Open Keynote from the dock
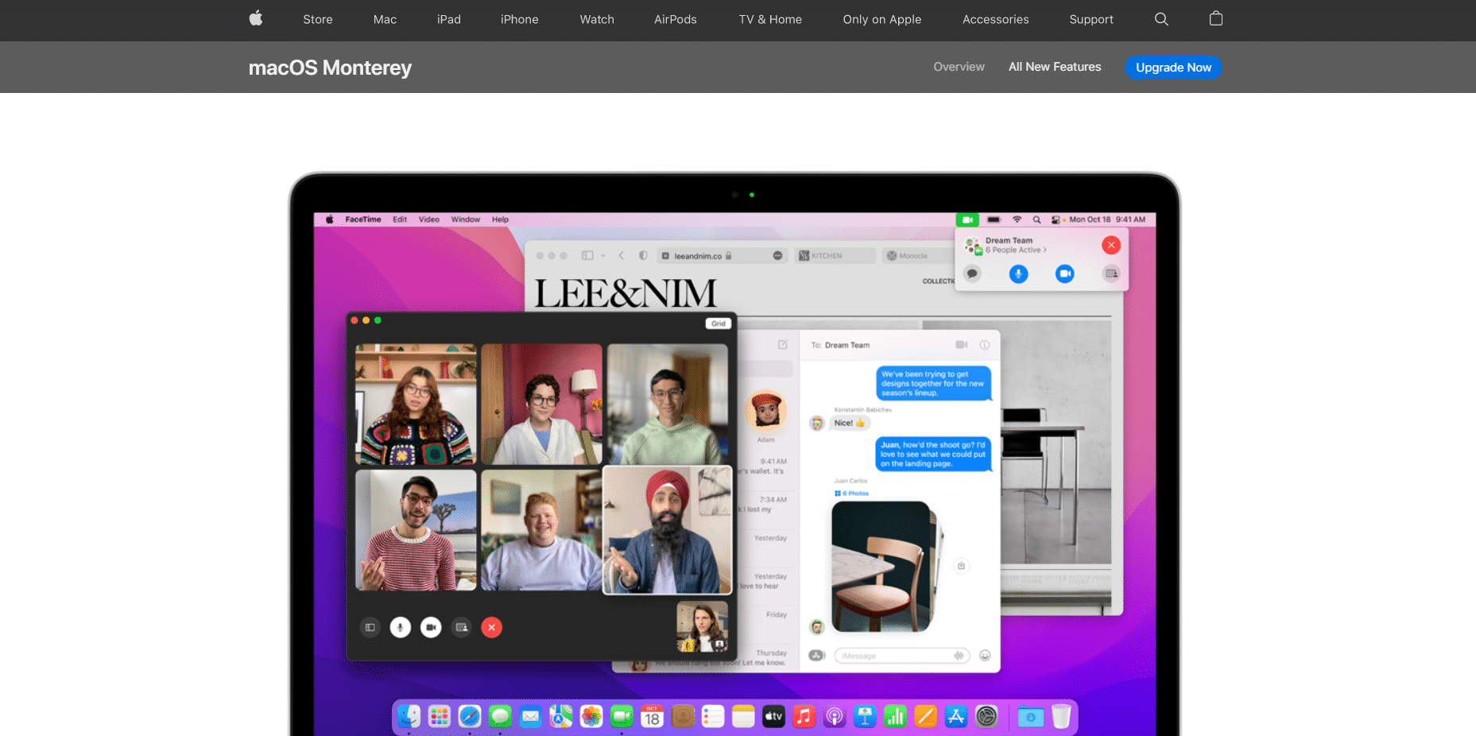Screen dimensions: 1476x736 (865, 717)
